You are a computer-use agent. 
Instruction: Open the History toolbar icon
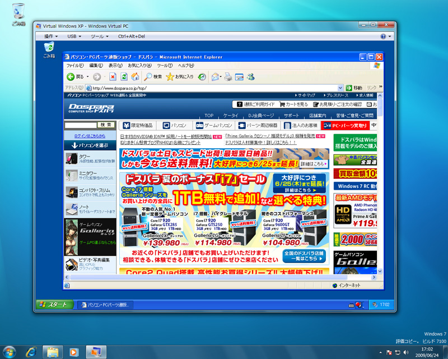pos(202,77)
